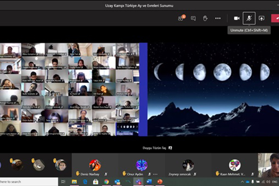Click the muted mic icon beside Kaan Mehmet
This screenshot has width=279, height=186.
pos(253,174)
